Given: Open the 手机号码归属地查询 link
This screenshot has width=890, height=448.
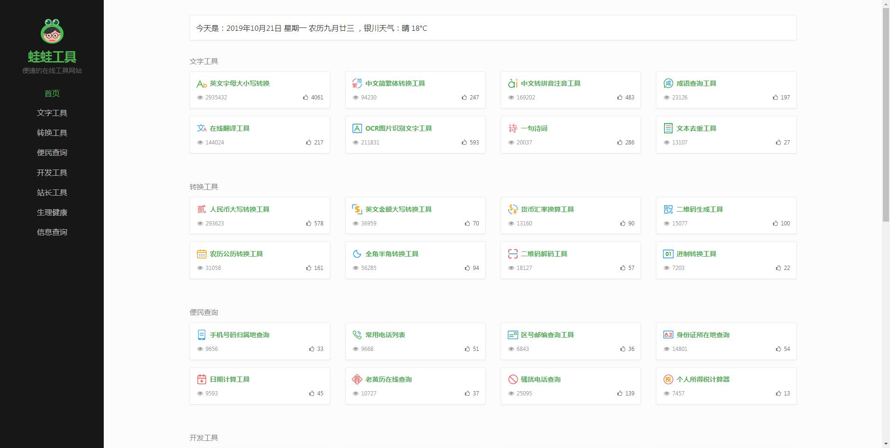Looking at the screenshot, I should point(239,335).
